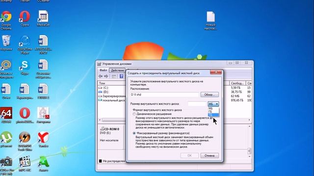Viewport: 314px width, 176px height.
Task: Open the МБ size unit dropdown
Action: coord(213,104)
